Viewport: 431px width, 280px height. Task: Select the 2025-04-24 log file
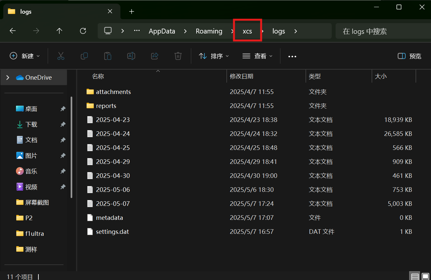113,134
